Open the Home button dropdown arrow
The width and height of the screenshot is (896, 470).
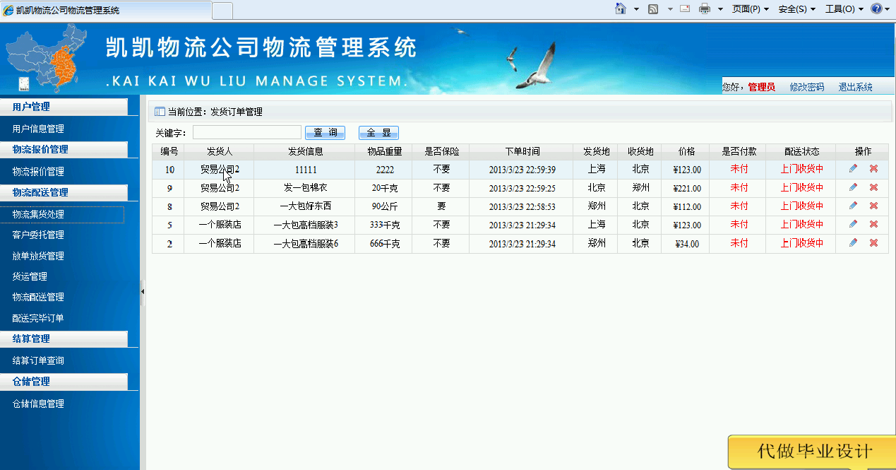tap(636, 9)
